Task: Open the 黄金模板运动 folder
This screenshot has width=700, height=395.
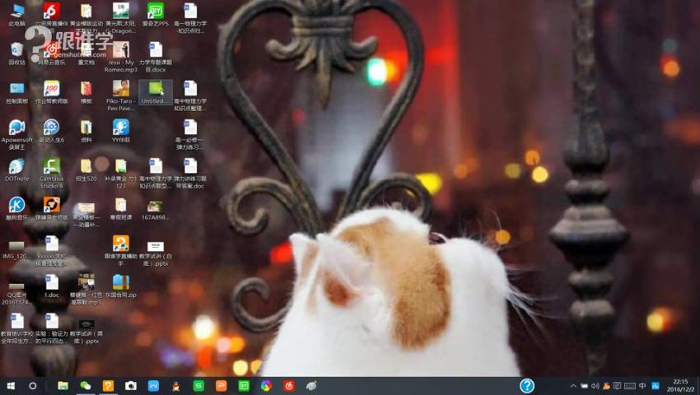Action: (86, 17)
